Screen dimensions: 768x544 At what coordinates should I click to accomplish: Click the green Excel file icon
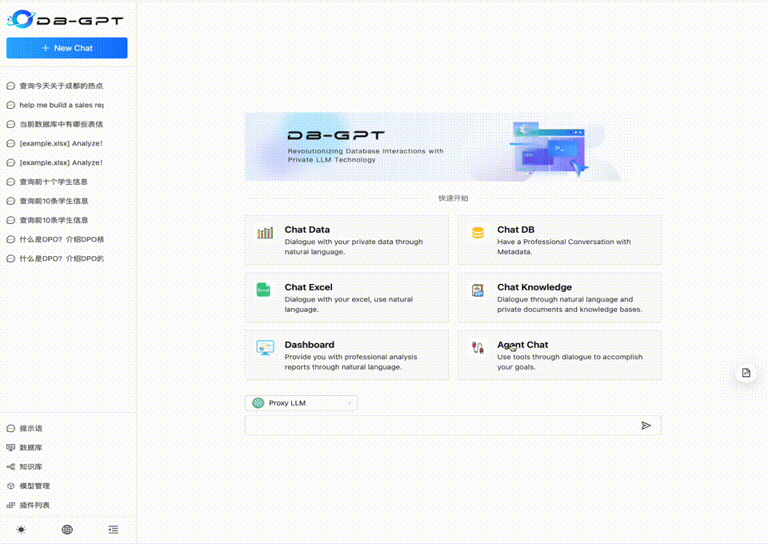click(x=263, y=290)
